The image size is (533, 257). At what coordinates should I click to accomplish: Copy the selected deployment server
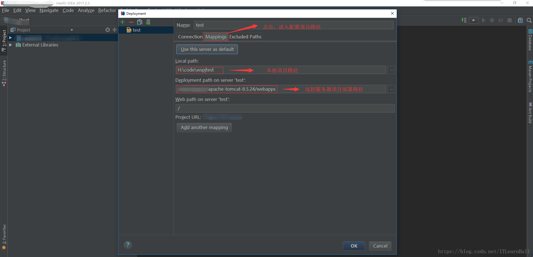(140, 22)
